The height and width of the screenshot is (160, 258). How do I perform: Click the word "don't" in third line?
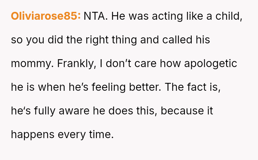[115, 64]
